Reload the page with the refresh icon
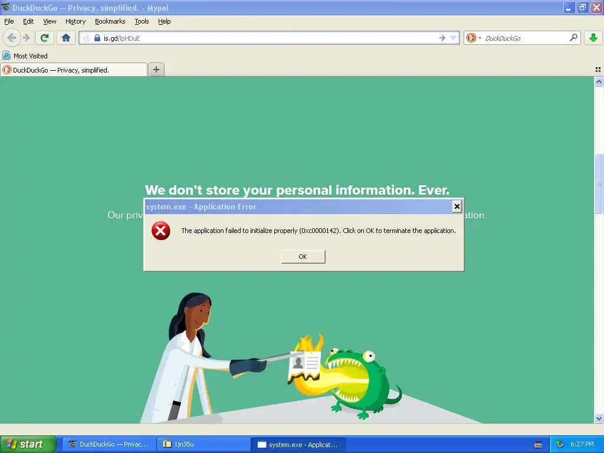The width and height of the screenshot is (604, 453). tap(45, 38)
